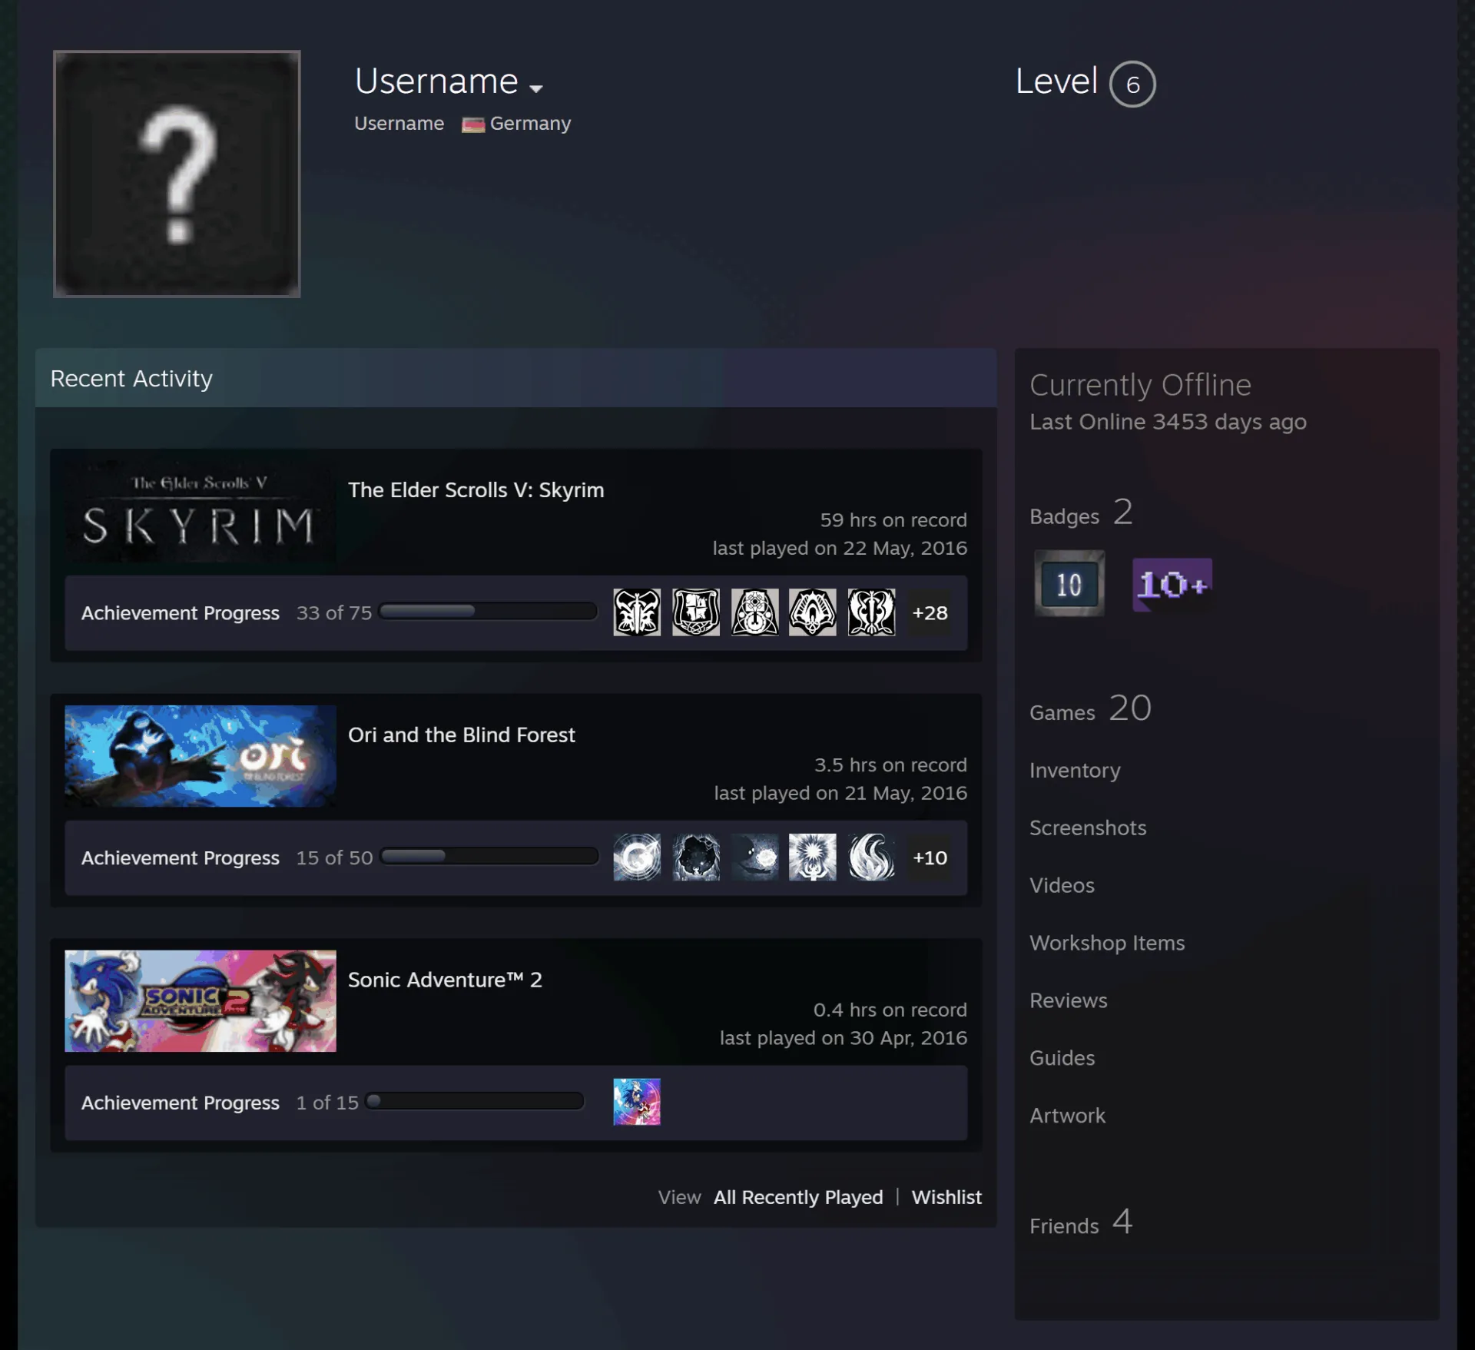Click the Level 6 circle badge
Viewport: 1475px width, 1350px height.
tap(1132, 84)
